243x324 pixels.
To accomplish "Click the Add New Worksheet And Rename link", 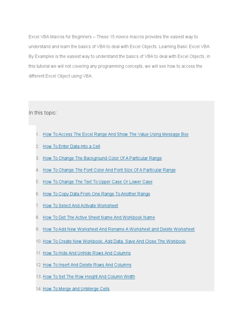I will tap(119, 229).
